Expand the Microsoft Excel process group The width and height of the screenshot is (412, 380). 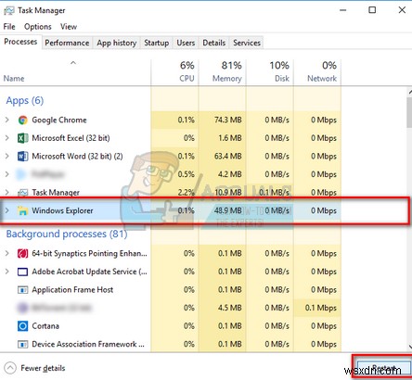click(x=7, y=138)
